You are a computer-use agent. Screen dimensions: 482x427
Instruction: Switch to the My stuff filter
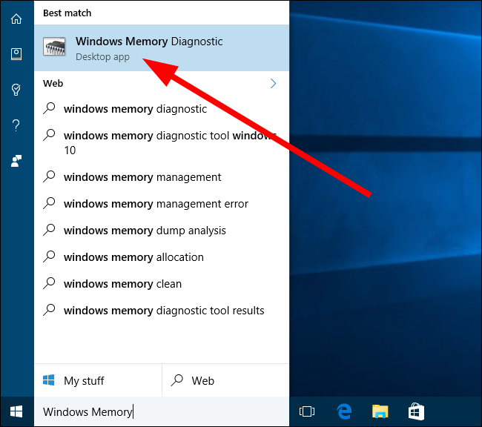tap(98, 380)
